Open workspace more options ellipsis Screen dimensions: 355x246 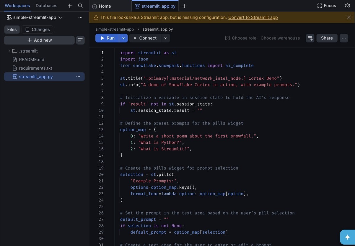[80, 17]
